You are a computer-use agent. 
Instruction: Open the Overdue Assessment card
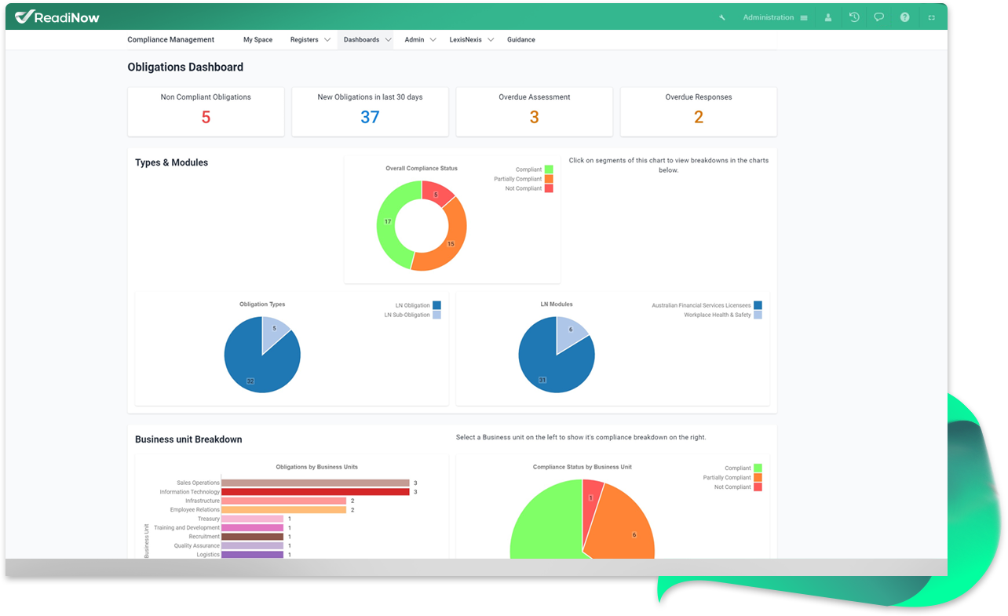pos(534,111)
